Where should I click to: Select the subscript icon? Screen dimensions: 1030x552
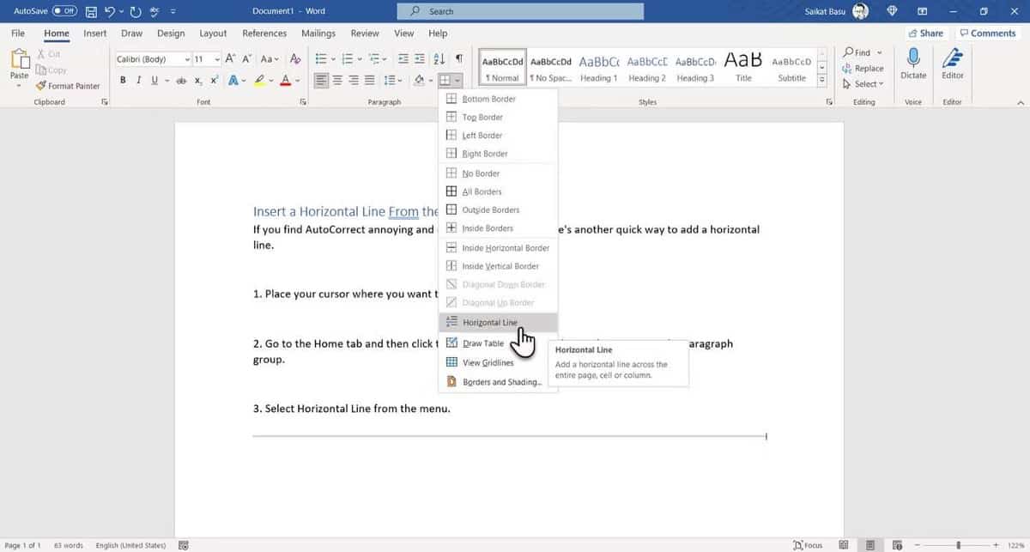click(x=197, y=80)
